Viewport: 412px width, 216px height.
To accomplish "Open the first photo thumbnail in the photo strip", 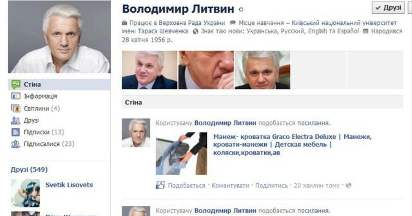I will pyautogui.click(x=149, y=70).
